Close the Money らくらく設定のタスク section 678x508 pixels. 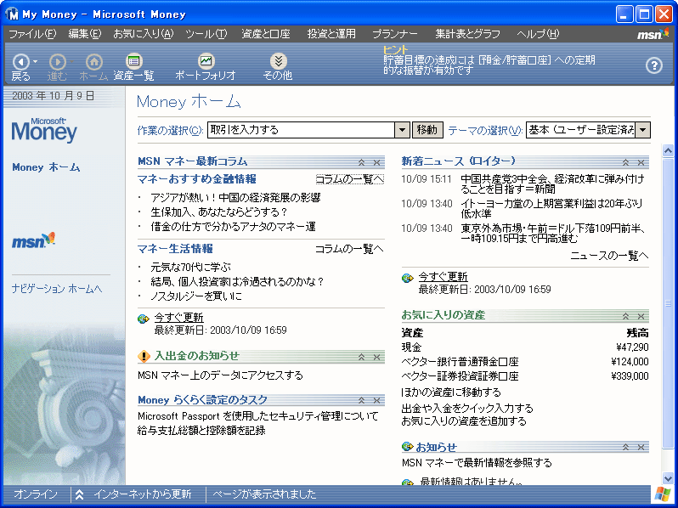[x=376, y=400]
